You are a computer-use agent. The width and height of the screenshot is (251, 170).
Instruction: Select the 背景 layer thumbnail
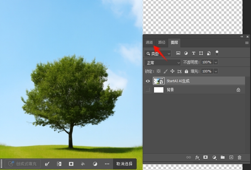[159, 90]
